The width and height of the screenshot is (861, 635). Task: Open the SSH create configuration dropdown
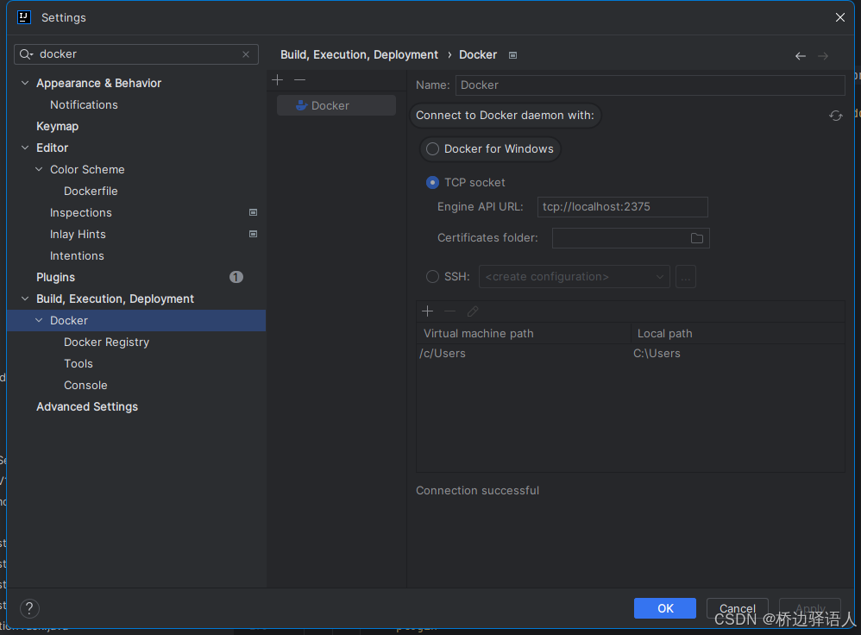574,276
